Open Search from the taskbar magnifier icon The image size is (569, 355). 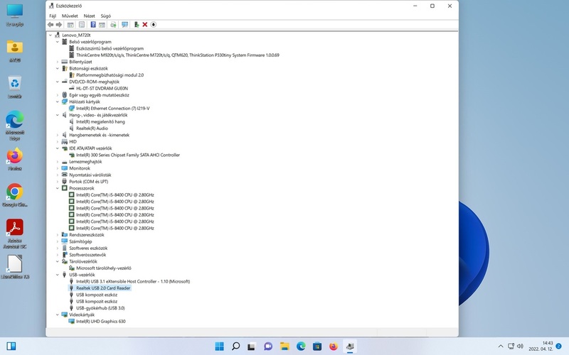[x=236, y=346]
